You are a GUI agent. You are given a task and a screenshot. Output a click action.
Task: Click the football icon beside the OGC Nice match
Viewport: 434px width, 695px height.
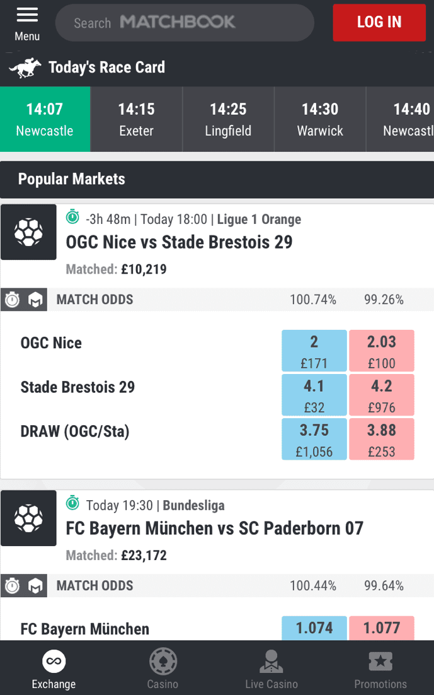click(28, 232)
